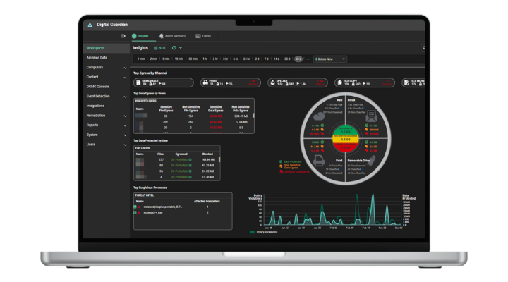Click the sidebar collapse icon
Screen dimensions: 508x282
[x=124, y=35]
